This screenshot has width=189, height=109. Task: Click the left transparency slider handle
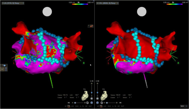(75, 103)
